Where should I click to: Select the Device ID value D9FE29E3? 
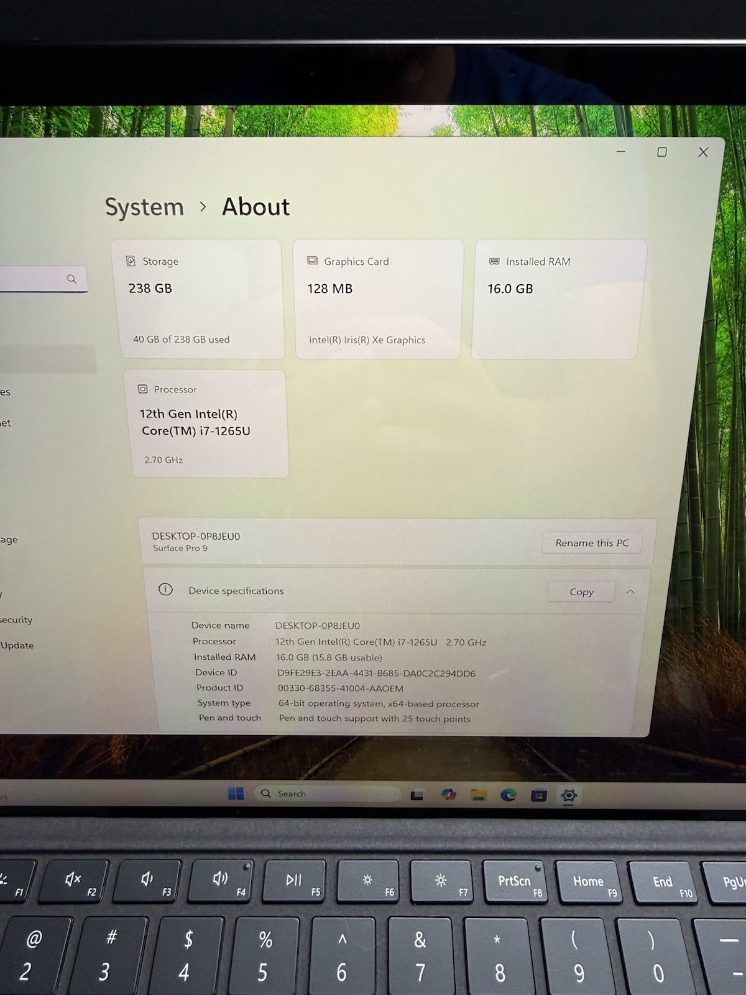point(376,673)
